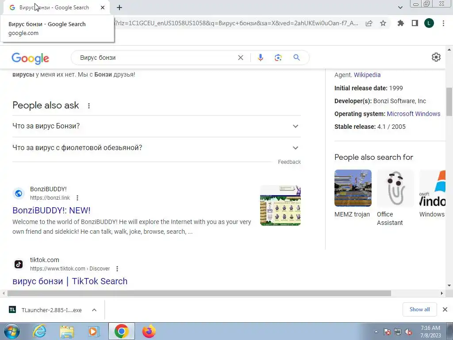Open BonziBUDDY result thumbnail image
453x340 pixels.
(x=280, y=205)
